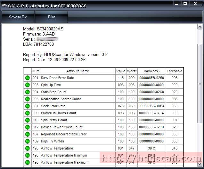Screen dimensions: 204x169
Task: Select green indicator beside Start/Stop Count
Action: (27, 92)
